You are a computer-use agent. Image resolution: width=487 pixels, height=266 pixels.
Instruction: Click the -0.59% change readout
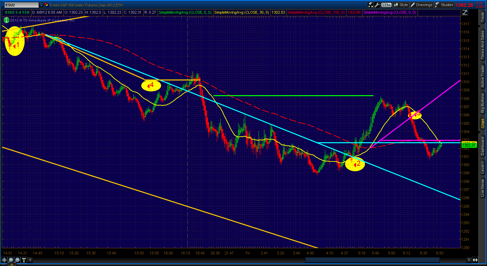[x=480, y=6]
